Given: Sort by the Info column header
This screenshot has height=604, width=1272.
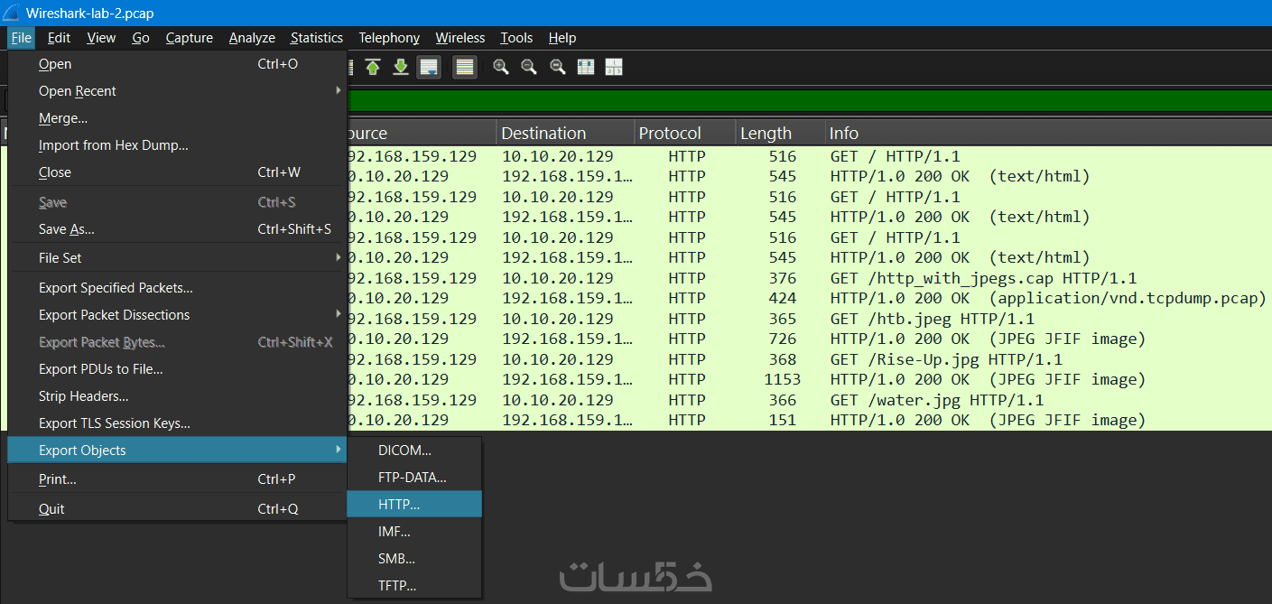Looking at the screenshot, I should coord(1048,133).
